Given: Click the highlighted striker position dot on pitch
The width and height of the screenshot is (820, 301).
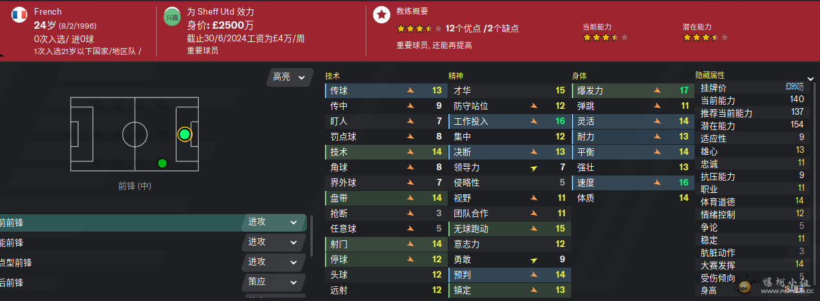Looking at the screenshot, I should [185, 134].
